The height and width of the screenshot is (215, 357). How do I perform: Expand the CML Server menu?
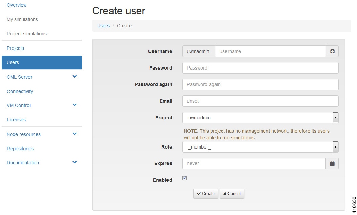[x=75, y=77]
